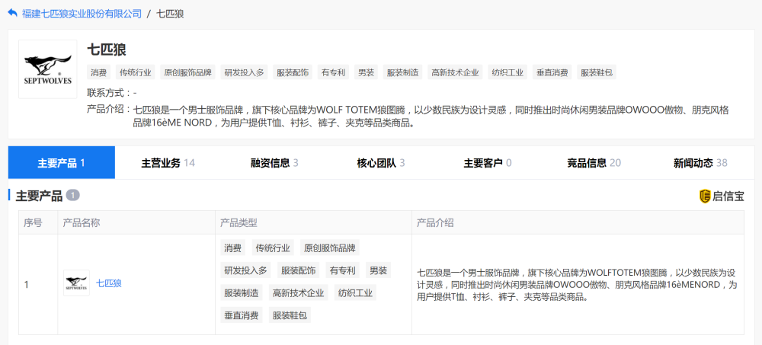Click table tag 有专利

click(342, 270)
